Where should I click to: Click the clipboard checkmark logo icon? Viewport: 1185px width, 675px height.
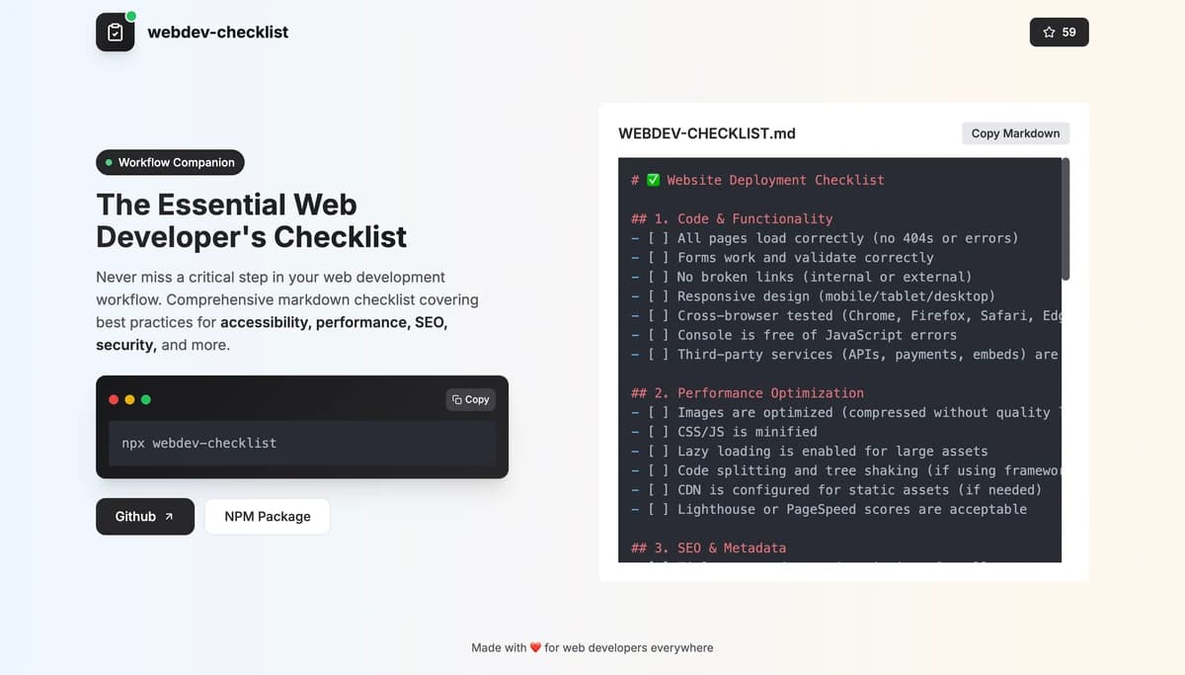pos(115,33)
